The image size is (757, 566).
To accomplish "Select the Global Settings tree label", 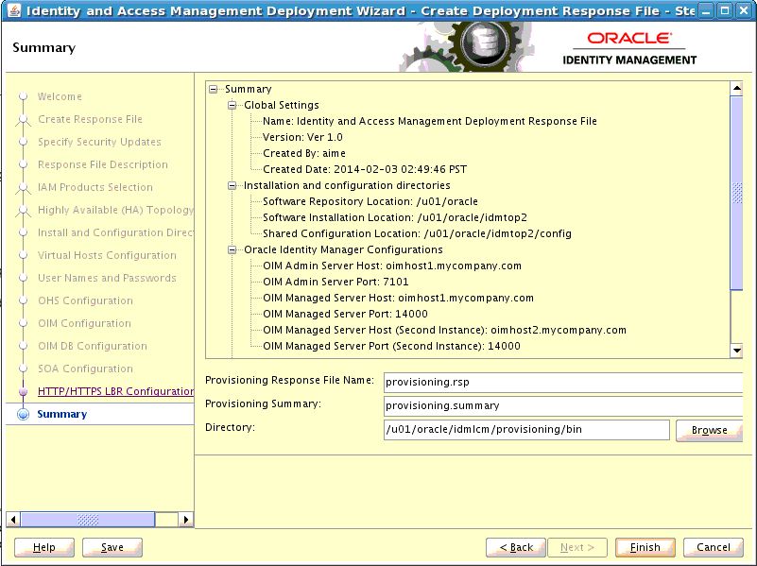I will tap(282, 105).
